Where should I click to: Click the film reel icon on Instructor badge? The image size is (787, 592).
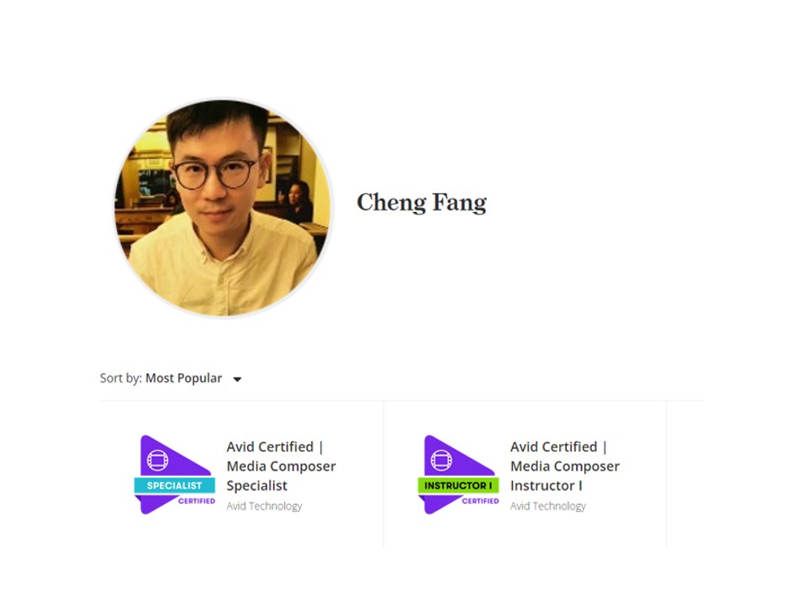[x=441, y=461]
